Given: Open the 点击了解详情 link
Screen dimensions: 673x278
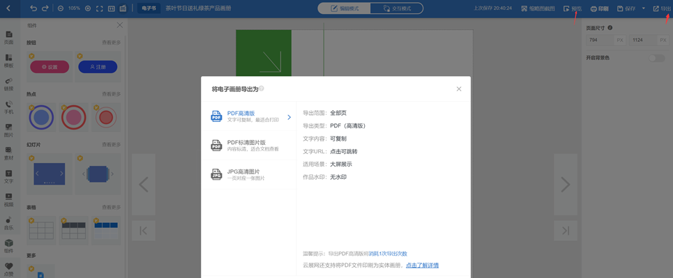Looking at the screenshot, I should (x=423, y=265).
